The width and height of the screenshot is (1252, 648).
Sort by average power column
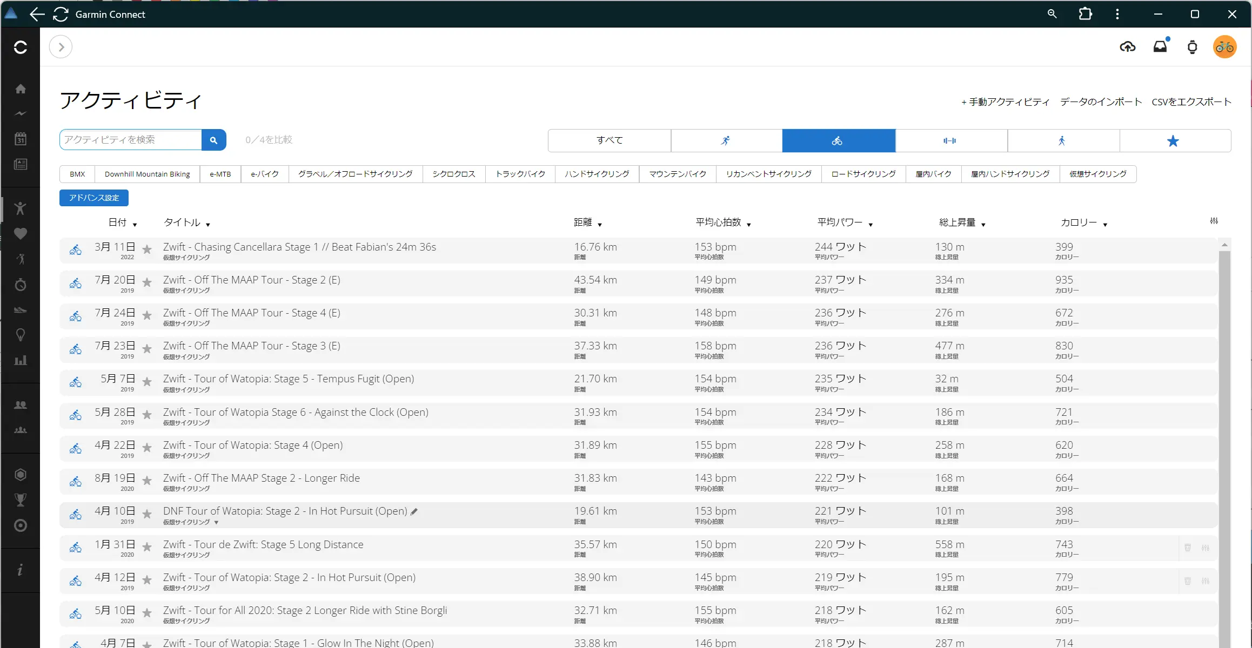click(x=845, y=222)
